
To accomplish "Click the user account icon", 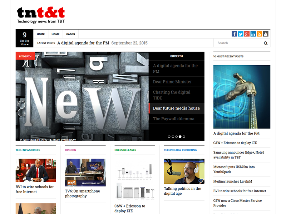I will pos(266,34).
